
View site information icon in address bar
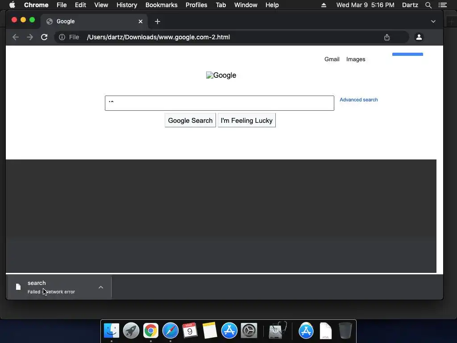click(x=62, y=37)
